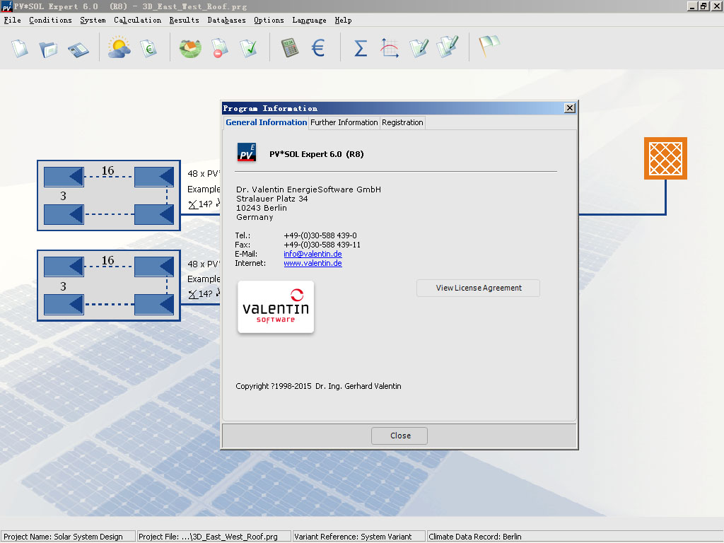Switch to the Registration tab
The width and height of the screenshot is (724, 543).
pyautogui.click(x=402, y=122)
